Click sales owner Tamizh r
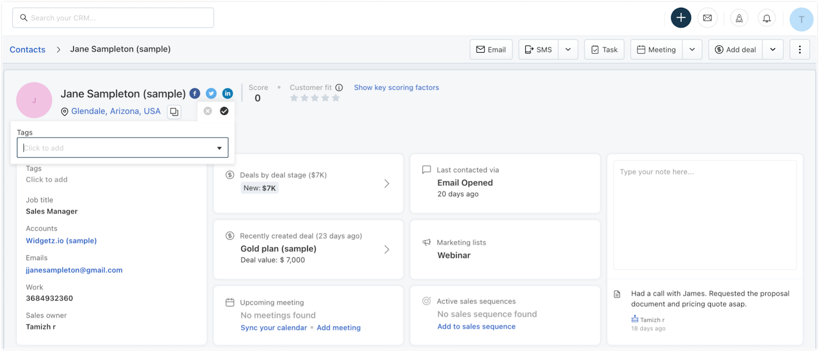819x352 pixels. click(41, 326)
